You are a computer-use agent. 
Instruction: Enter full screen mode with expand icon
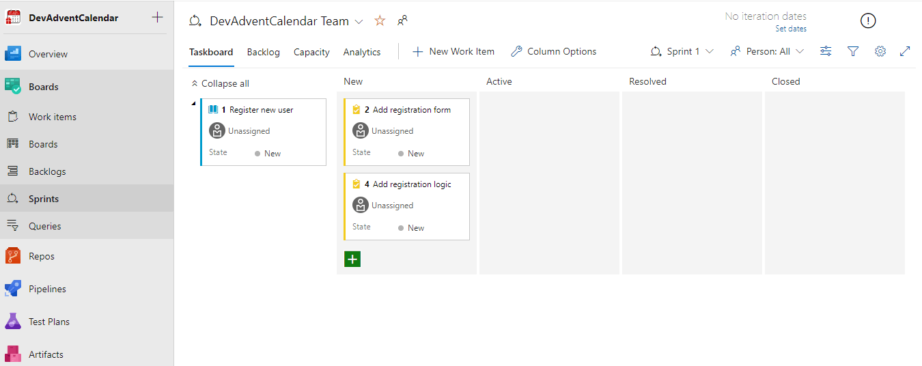[x=905, y=51]
